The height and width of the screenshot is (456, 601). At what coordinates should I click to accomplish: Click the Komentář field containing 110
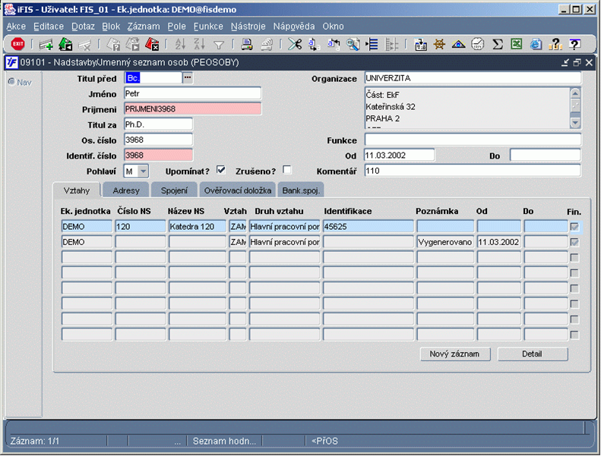(x=473, y=171)
